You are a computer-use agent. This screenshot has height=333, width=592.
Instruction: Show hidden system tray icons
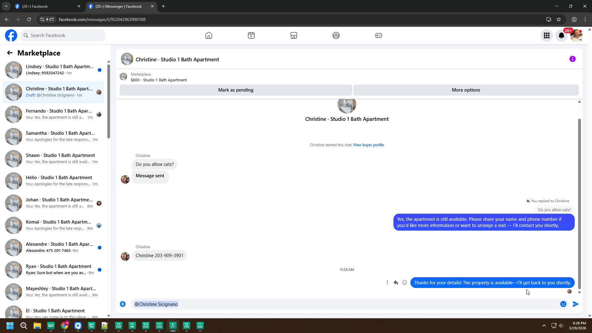(x=544, y=326)
